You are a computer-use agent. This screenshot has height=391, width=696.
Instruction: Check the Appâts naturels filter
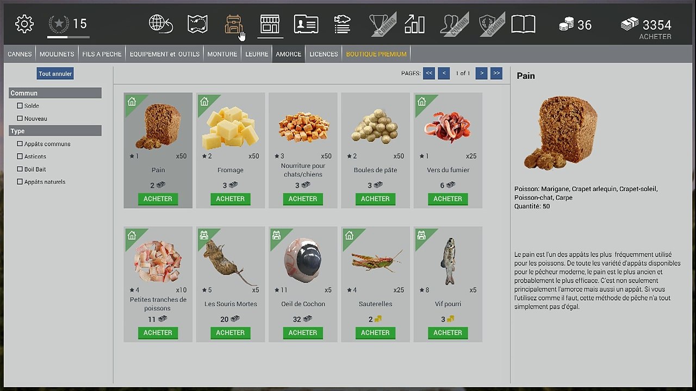20,182
